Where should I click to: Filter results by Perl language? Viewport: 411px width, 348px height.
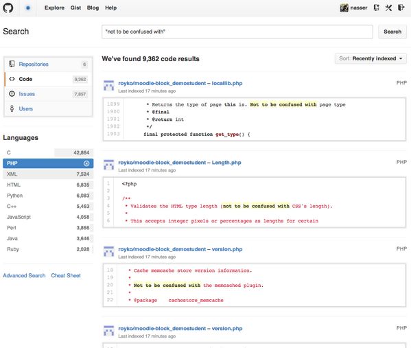pos(48,228)
